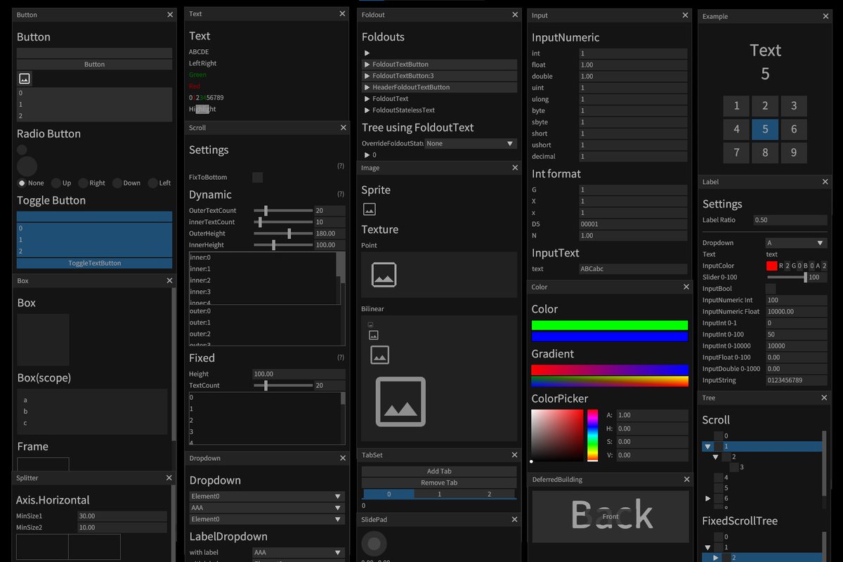
Task: Click the InputString field 0123456789
Action: click(x=797, y=380)
